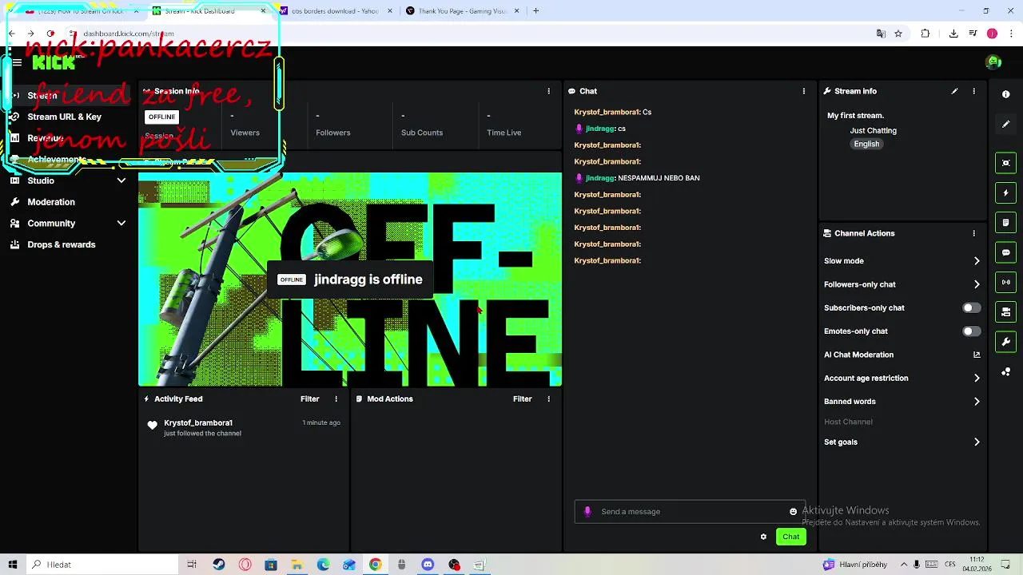The image size is (1023, 575).
Task: Click the info icon in the right widget rail
Action: (x=1005, y=94)
